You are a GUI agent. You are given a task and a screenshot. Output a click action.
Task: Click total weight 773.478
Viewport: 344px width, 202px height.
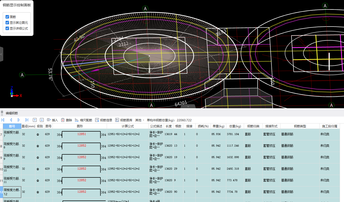(x=232, y=180)
